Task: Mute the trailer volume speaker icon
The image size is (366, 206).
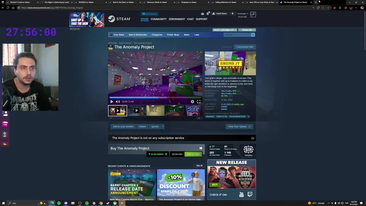Action: pos(118,102)
